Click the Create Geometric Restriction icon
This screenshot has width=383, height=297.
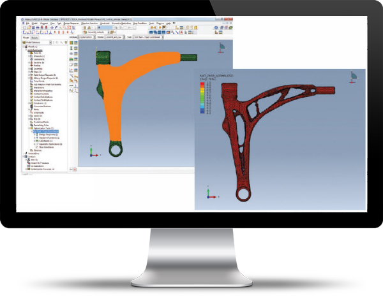(71, 64)
